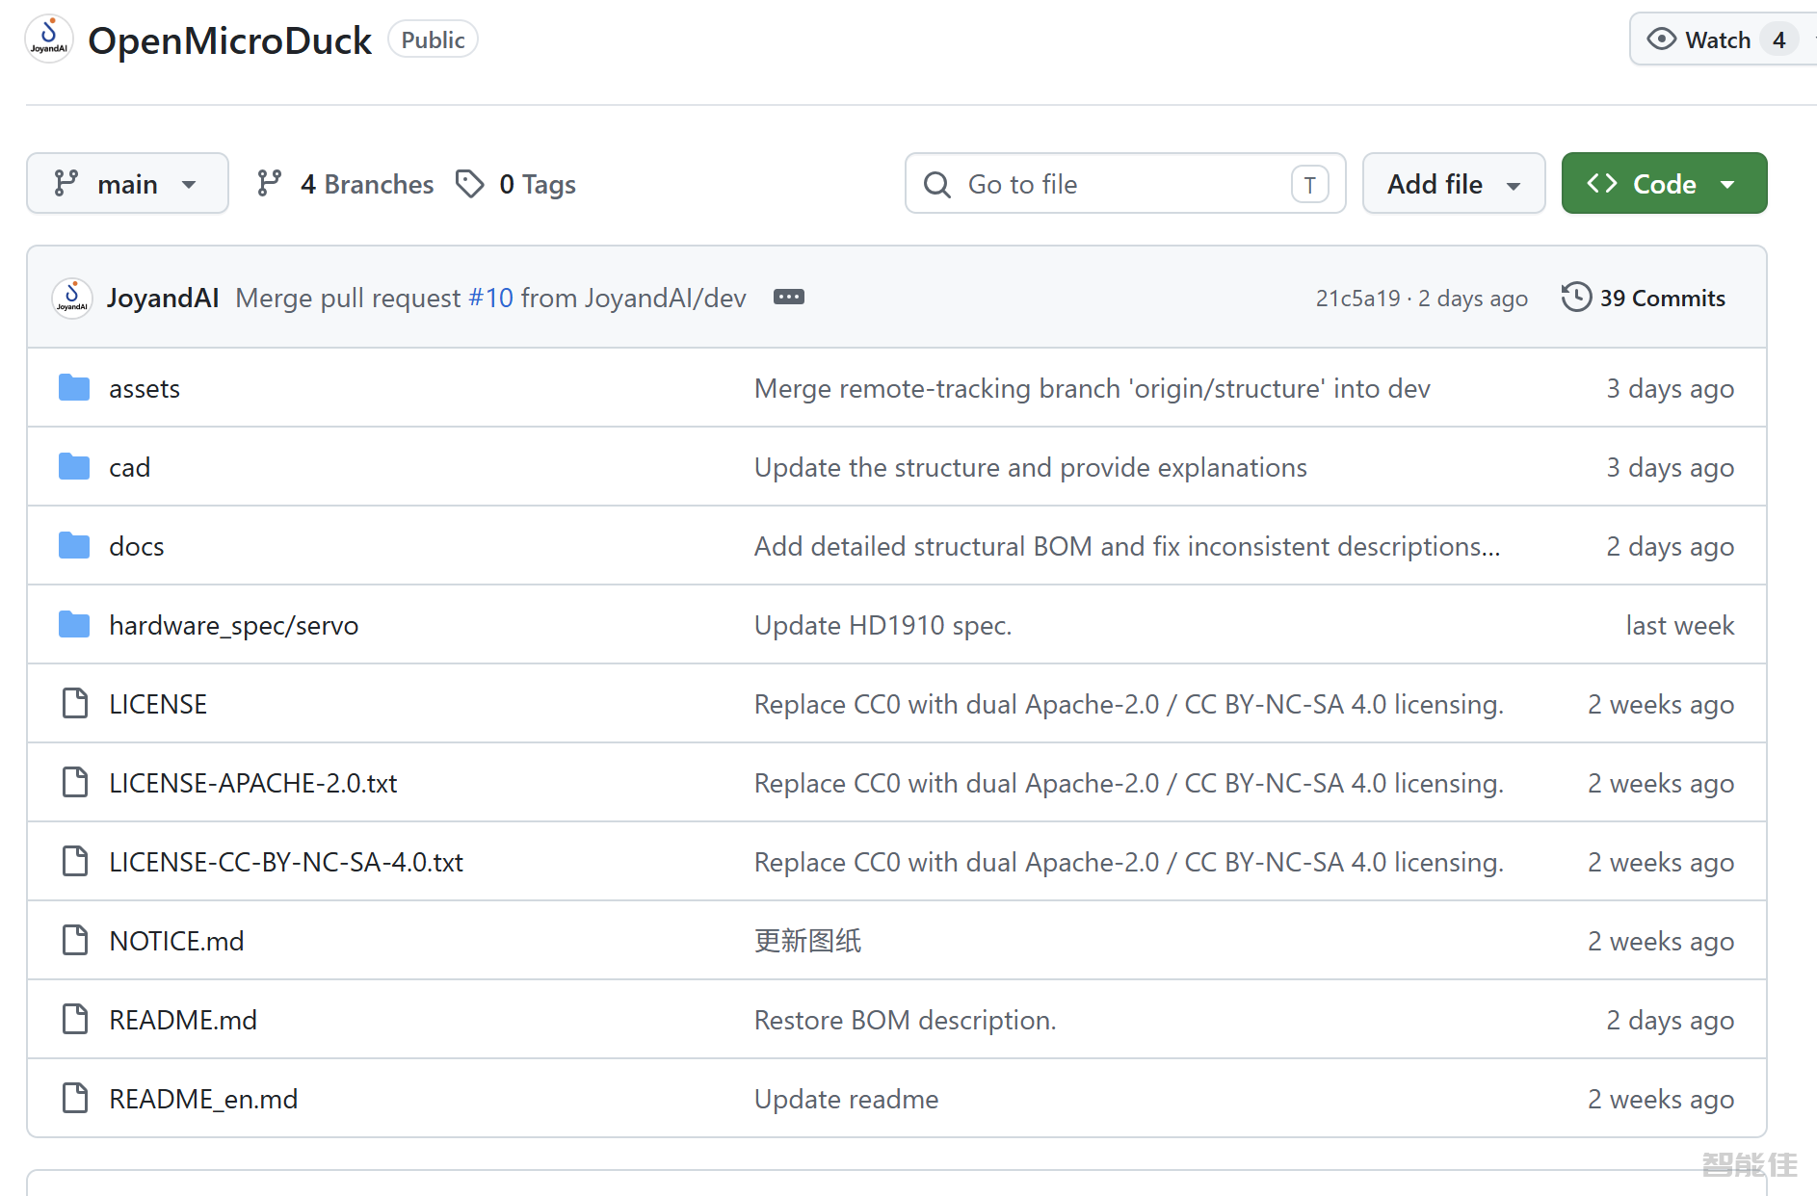Open pull request #10 link
The width and height of the screenshot is (1817, 1196).
(491, 298)
